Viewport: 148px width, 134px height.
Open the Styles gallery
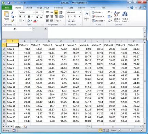click(87, 16)
